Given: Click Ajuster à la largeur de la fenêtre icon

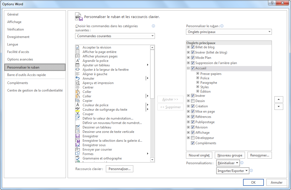Looking at the screenshot, I should [x=78, y=70].
